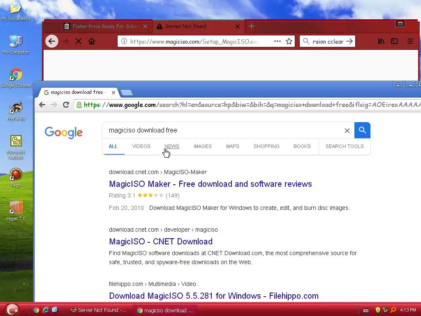Close the Fisher Price Ready For School tab

pos(145,26)
